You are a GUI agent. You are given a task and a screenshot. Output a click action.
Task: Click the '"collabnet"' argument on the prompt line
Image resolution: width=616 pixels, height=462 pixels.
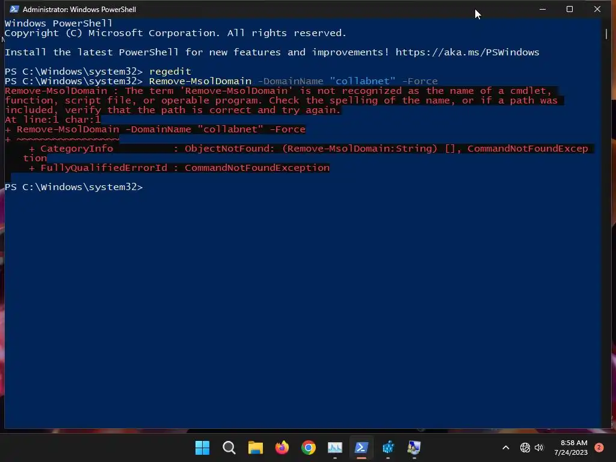point(363,81)
